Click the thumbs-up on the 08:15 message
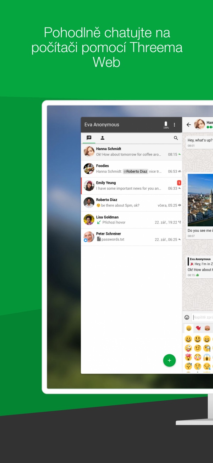 tap(197, 275)
